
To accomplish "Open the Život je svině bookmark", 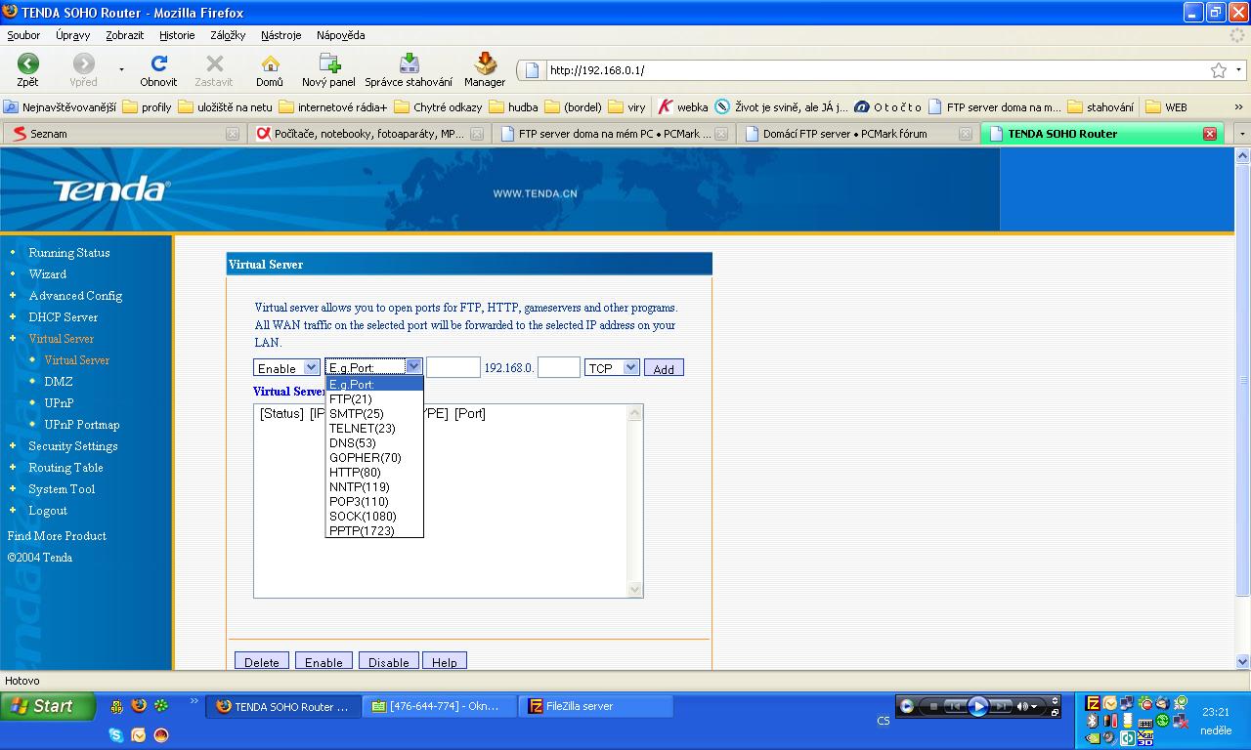I will [x=781, y=107].
